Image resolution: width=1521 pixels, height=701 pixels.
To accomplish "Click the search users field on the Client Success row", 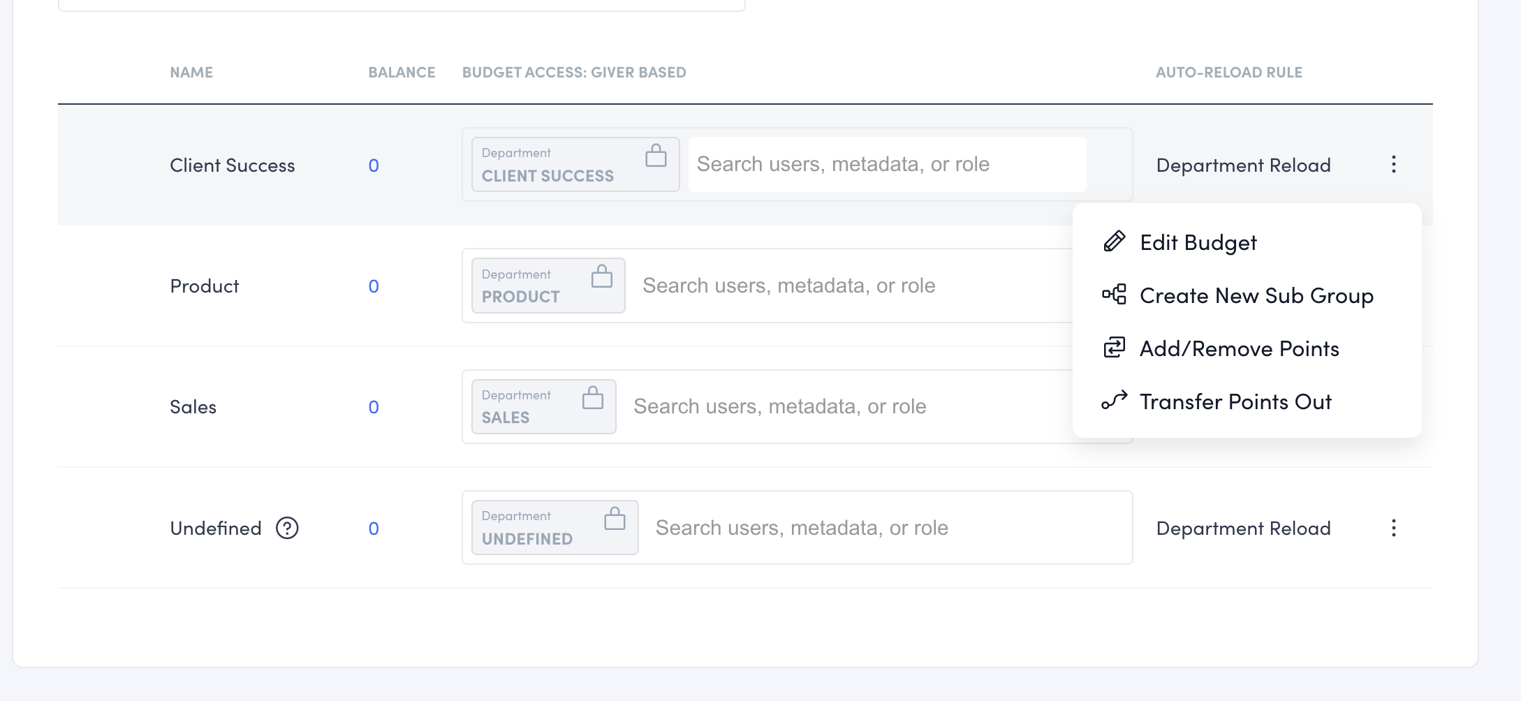I will 887,164.
